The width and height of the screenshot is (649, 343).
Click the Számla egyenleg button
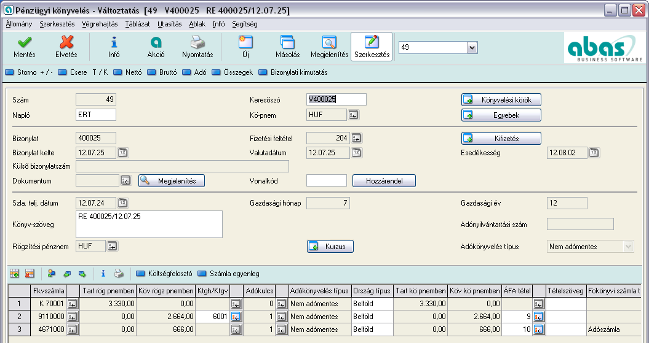click(x=229, y=274)
